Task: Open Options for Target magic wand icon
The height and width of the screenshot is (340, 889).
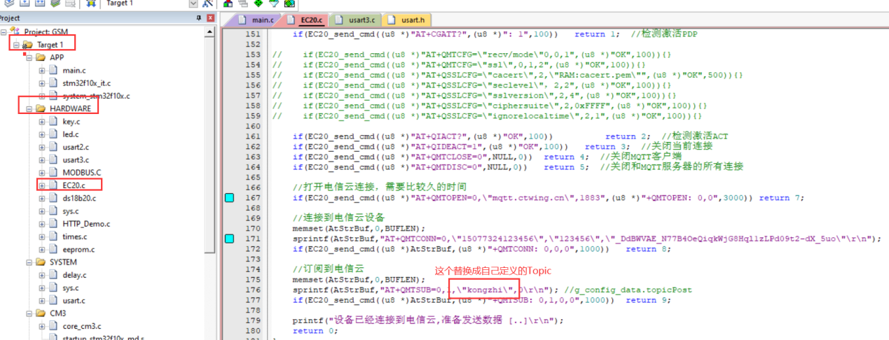Action: pyautogui.click(x=207, y=3)
